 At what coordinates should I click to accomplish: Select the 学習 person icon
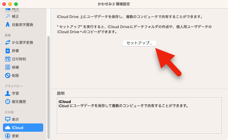click(8, 93)
